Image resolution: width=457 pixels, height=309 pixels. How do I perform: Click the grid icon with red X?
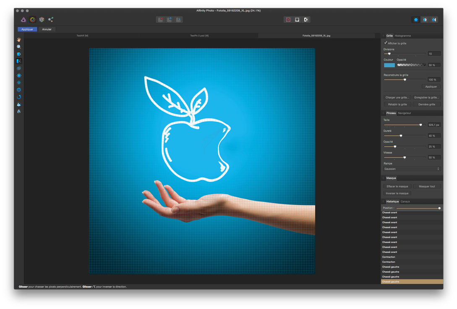(160, 20)
